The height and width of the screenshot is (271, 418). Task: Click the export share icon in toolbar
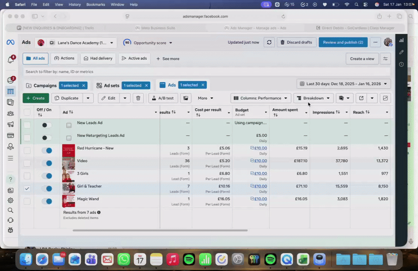pyautogui.click(x=361, y=98)
